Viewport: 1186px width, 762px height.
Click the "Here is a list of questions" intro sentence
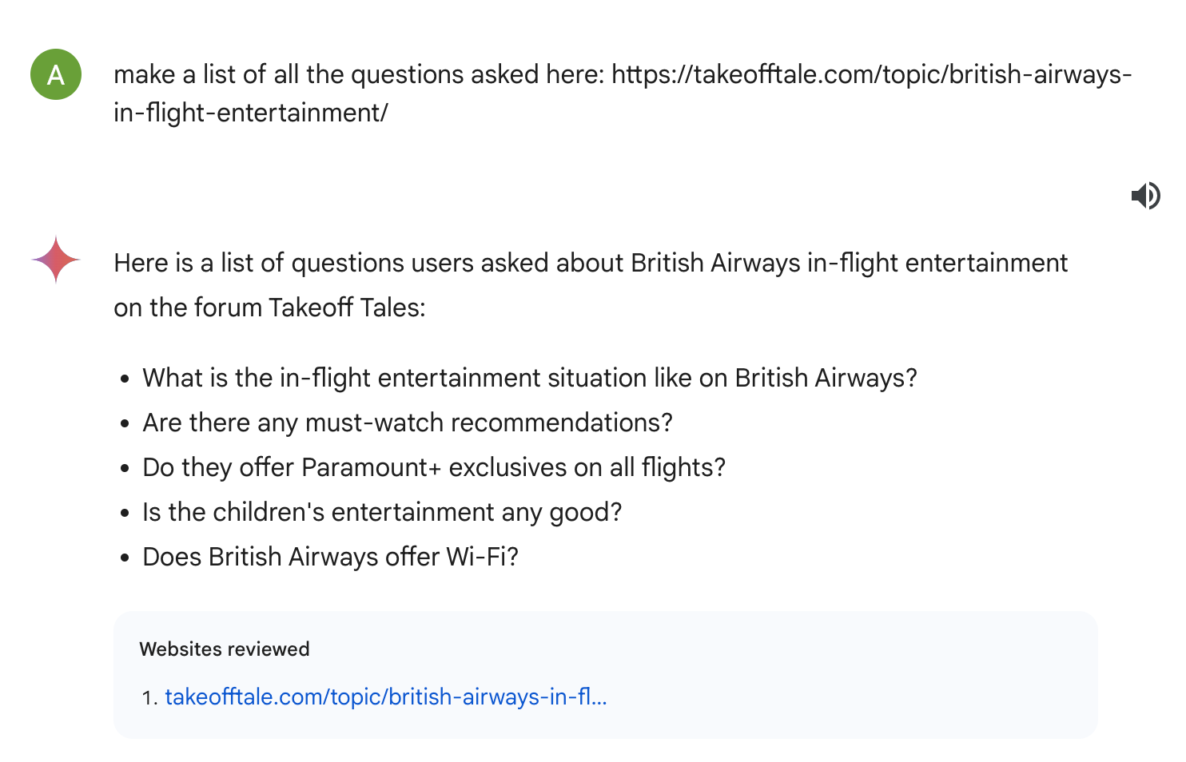click(x=591, y=285)
